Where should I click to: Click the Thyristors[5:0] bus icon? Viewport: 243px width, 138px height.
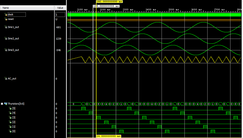6,104
